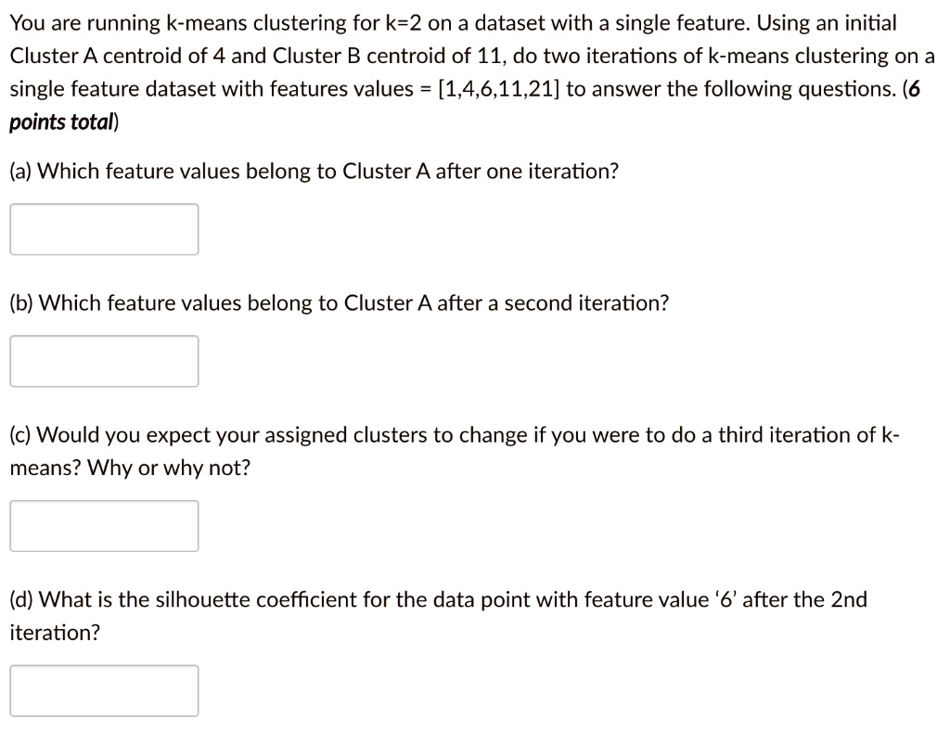Click the answer box for question (d)

click(104, 691)
